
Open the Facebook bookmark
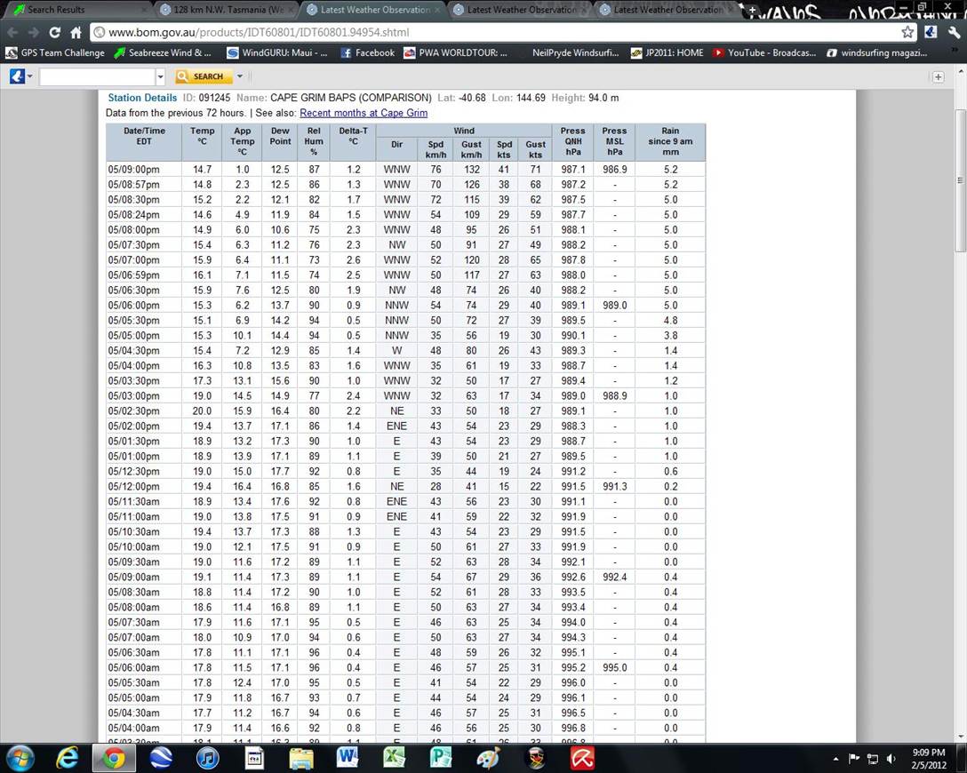coord(367,52)
